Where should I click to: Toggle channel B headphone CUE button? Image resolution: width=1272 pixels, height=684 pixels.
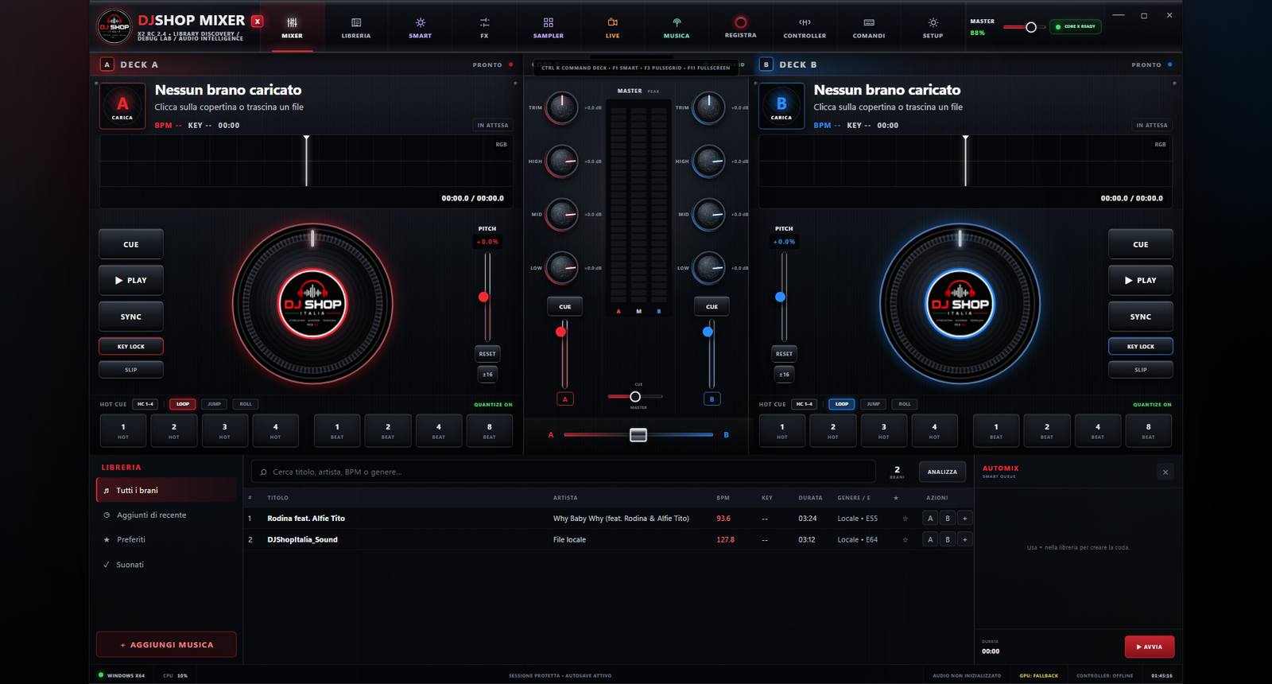click(712, 306)
